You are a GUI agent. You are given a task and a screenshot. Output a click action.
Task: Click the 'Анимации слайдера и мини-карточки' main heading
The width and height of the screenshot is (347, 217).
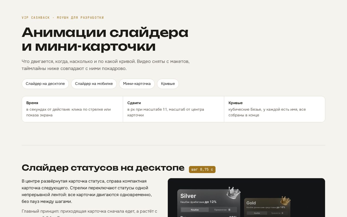coord(105,39)
